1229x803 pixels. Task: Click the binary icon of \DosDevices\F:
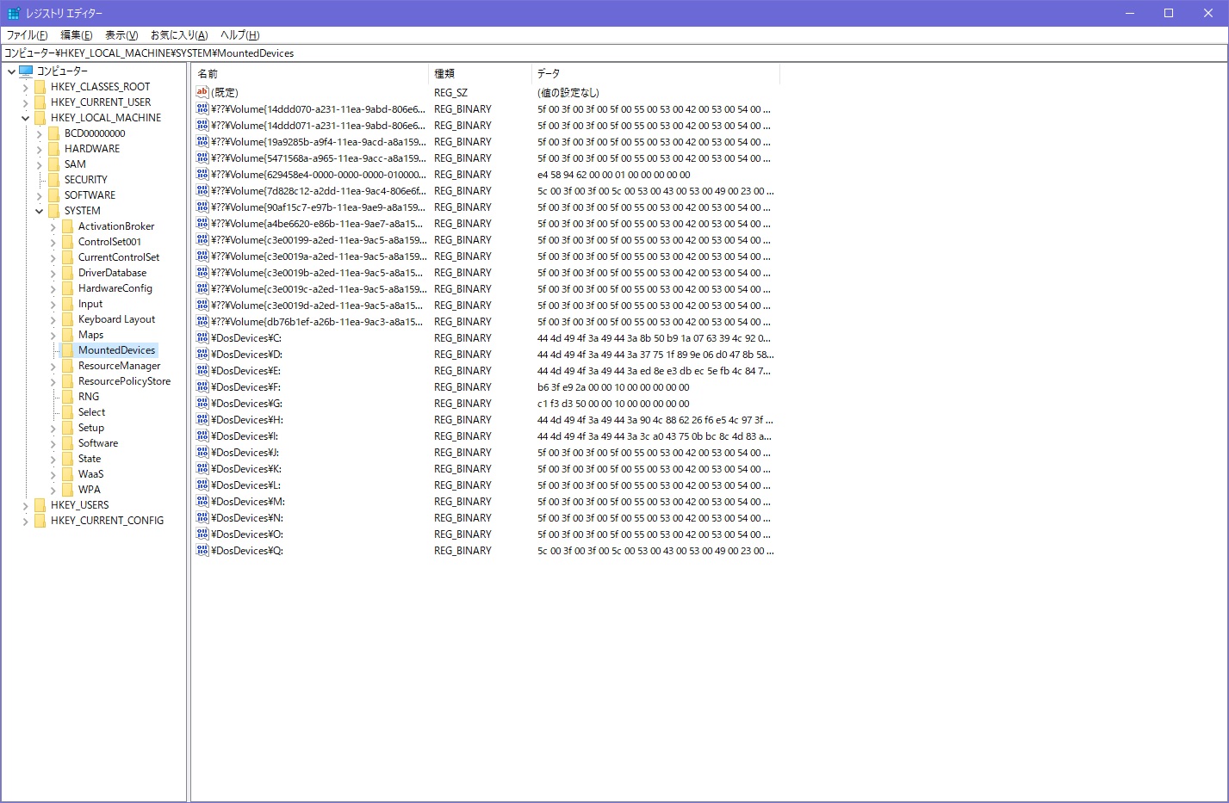point(202,386)
